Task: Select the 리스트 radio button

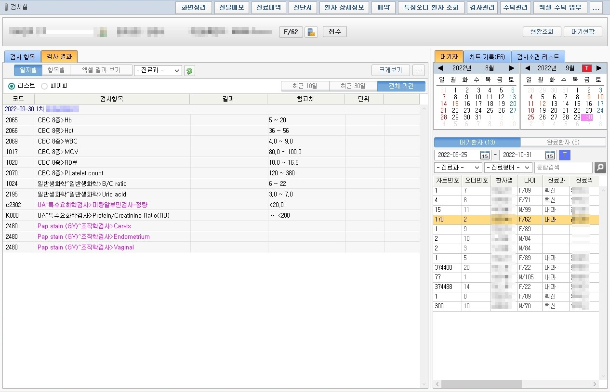Action: pos(12,86)
